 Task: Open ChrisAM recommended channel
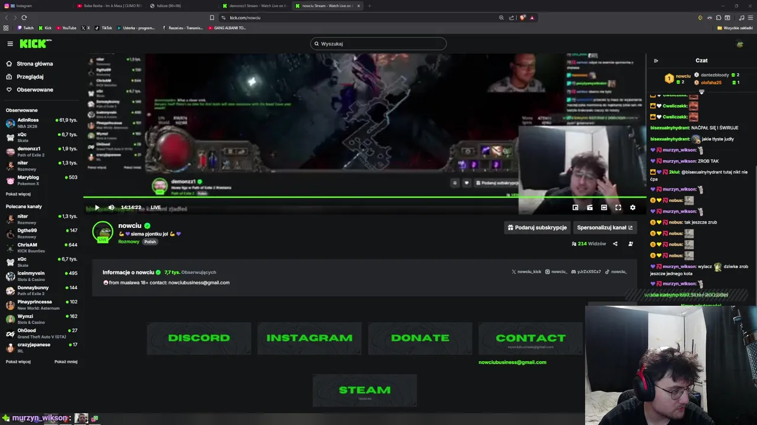point(40,247)
